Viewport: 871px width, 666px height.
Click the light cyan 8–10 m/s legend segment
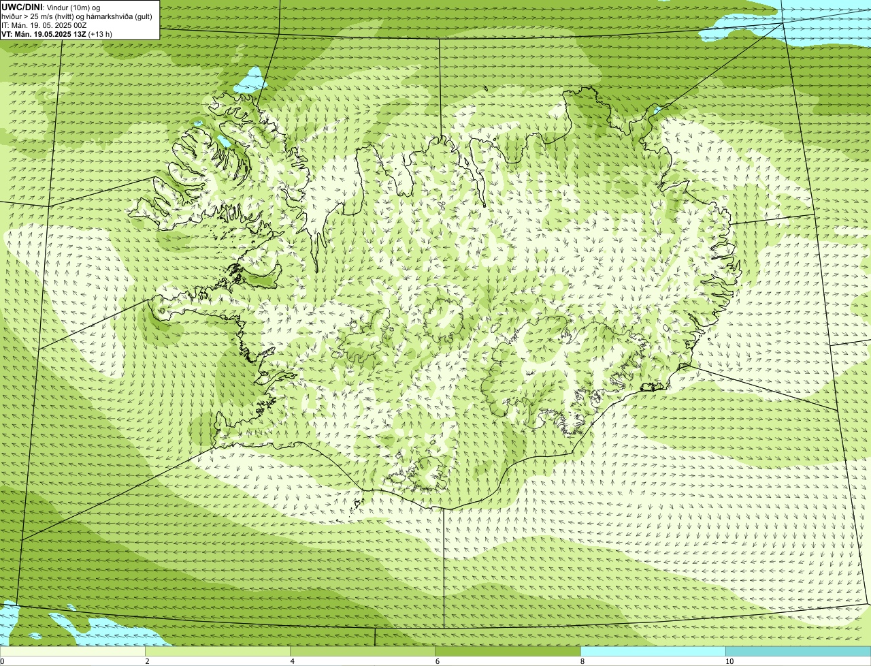pos(653,651)
